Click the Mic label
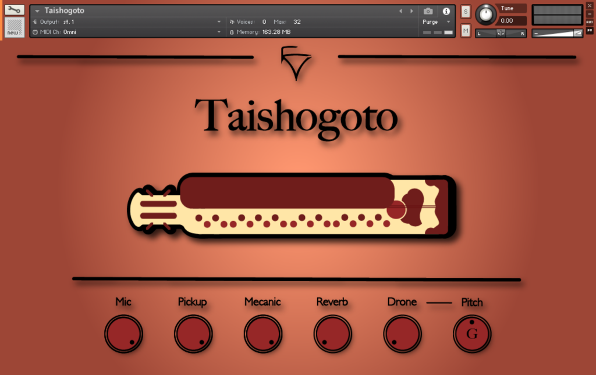The height and width of the screenshot is (375, 596). pos(123,302)
